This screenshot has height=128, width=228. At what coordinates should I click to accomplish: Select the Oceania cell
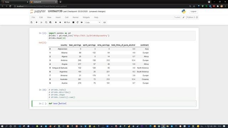pos(145,79)
